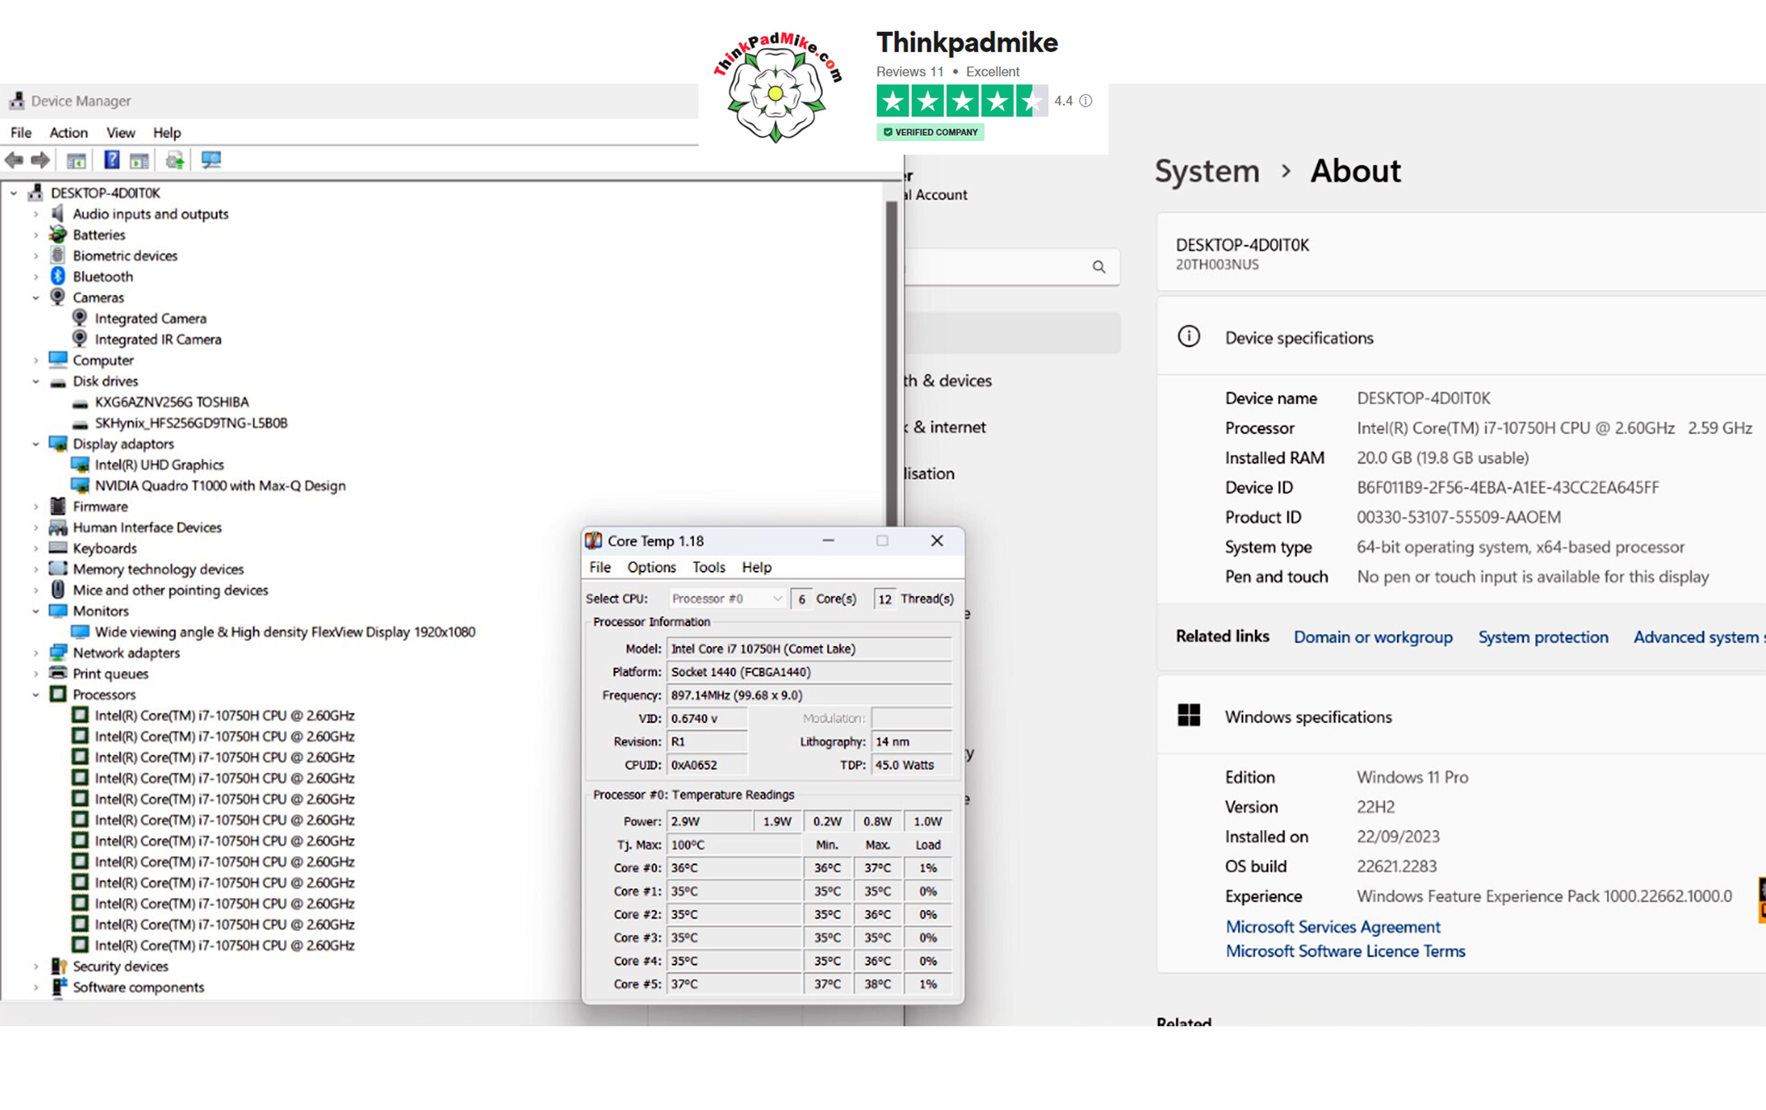Click the blue Help icon in Device Manager toolbar

point(111,159)
